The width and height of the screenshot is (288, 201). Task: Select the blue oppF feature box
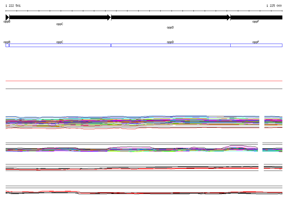point(256,45)
